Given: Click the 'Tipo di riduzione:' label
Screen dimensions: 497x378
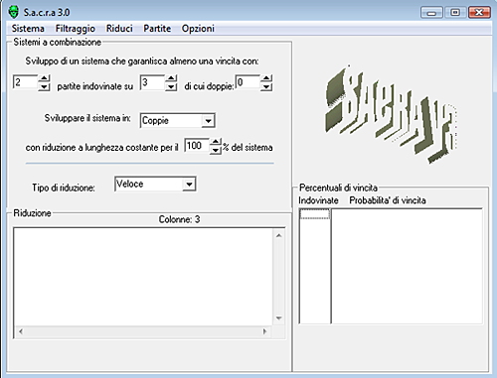Looking at the screenshot, I should click(x=64, y=188).
